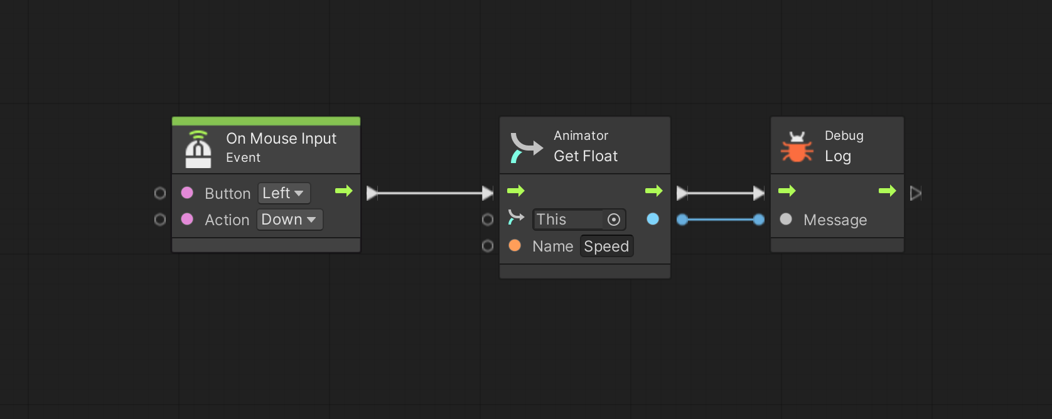
Task: Click the pink Button input port
Action: pos(187,193)
